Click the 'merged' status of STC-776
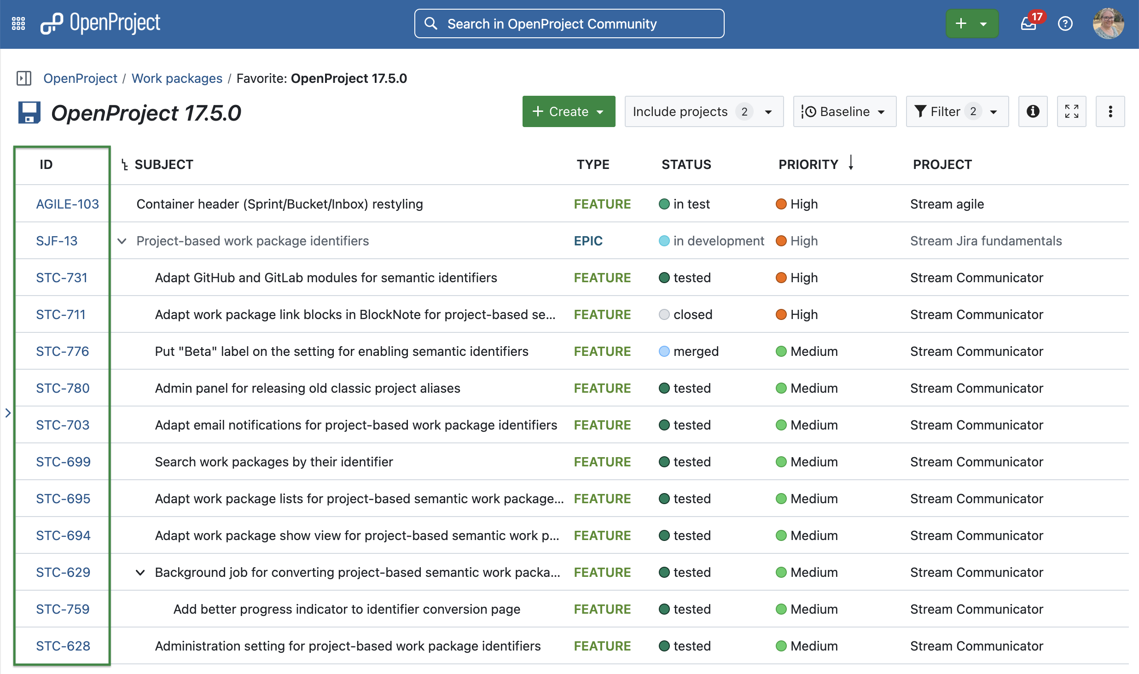 (x=689, y=351)
